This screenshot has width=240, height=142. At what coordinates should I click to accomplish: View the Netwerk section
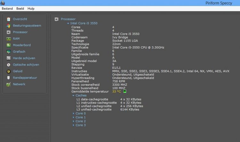19,84
